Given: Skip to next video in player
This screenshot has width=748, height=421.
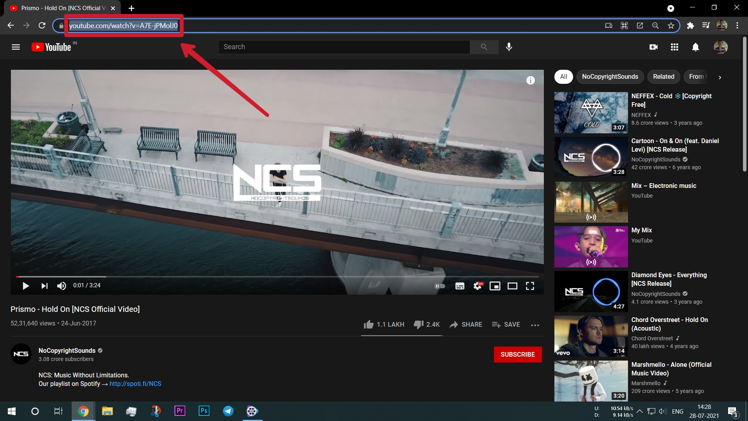Looking at the screenshot, I should tap(44, 286).
